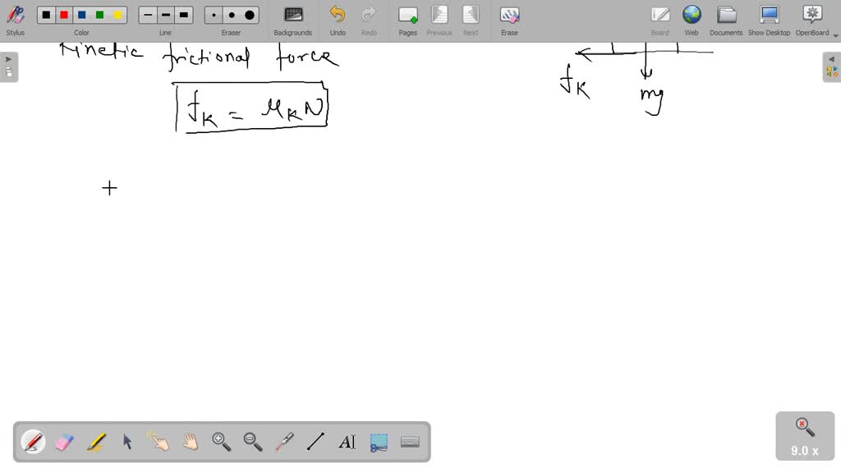Open the Write text tool
The height and width of the screenshot is (473, 841).
pos(347,442)
